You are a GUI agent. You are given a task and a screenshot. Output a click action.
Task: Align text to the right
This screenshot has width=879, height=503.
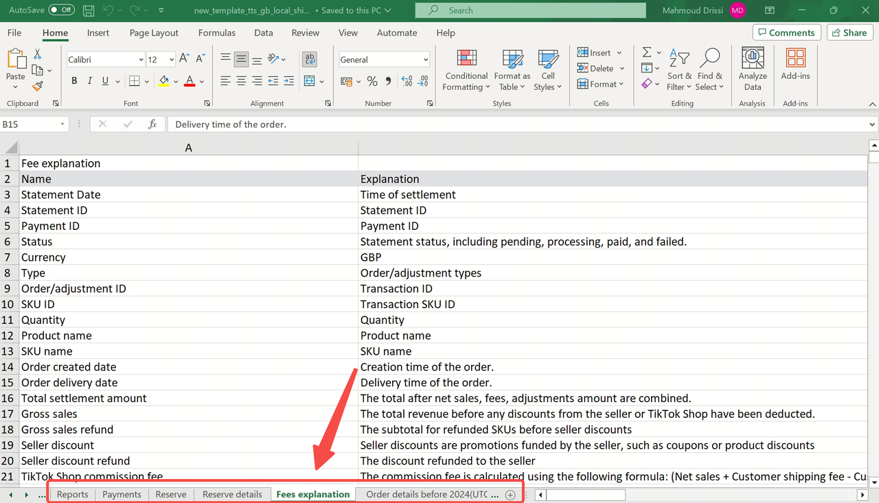click(x=257, y=81)
